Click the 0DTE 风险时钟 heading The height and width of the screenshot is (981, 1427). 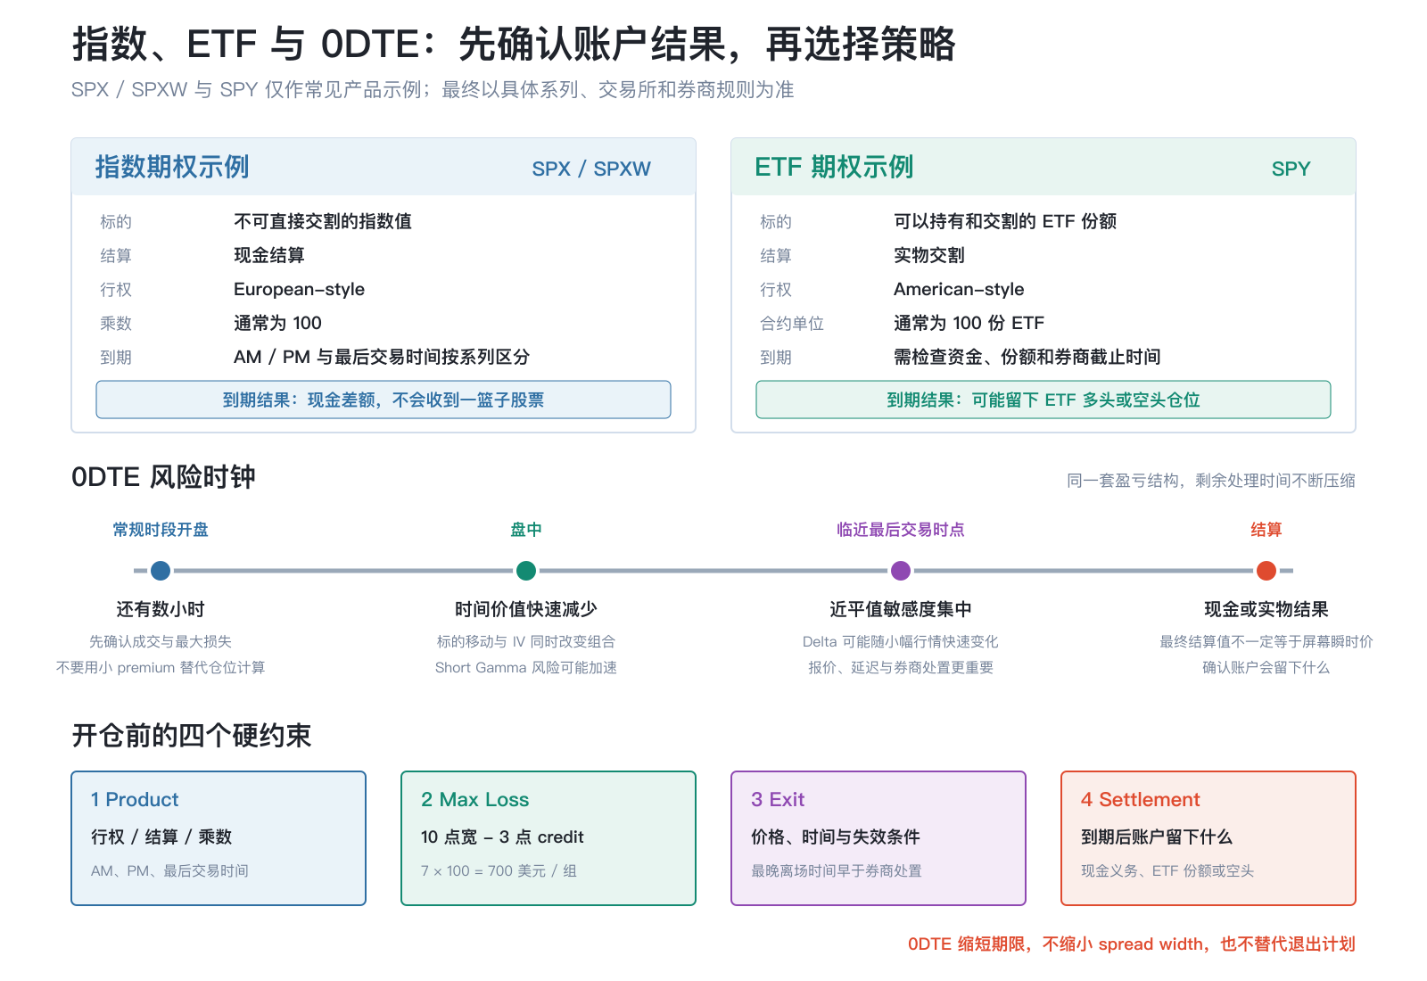(x=163, y=477)
